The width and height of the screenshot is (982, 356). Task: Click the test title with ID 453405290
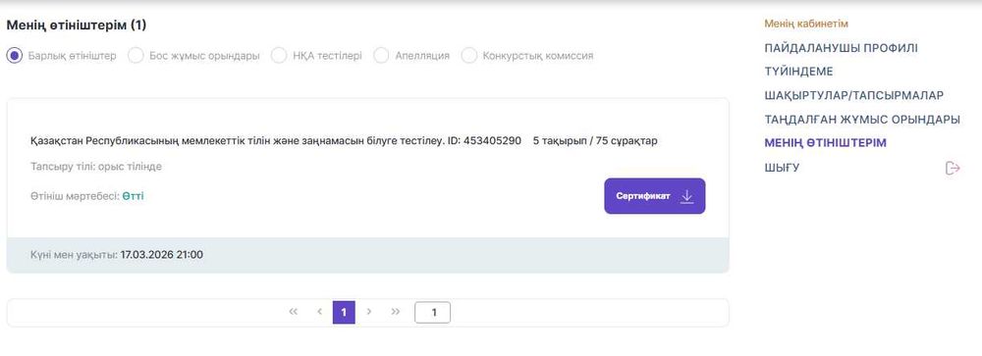coord(276,141)
